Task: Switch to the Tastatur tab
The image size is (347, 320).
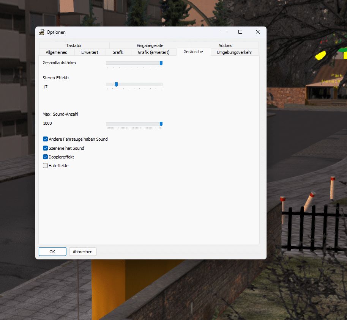Action: (74, 45)
